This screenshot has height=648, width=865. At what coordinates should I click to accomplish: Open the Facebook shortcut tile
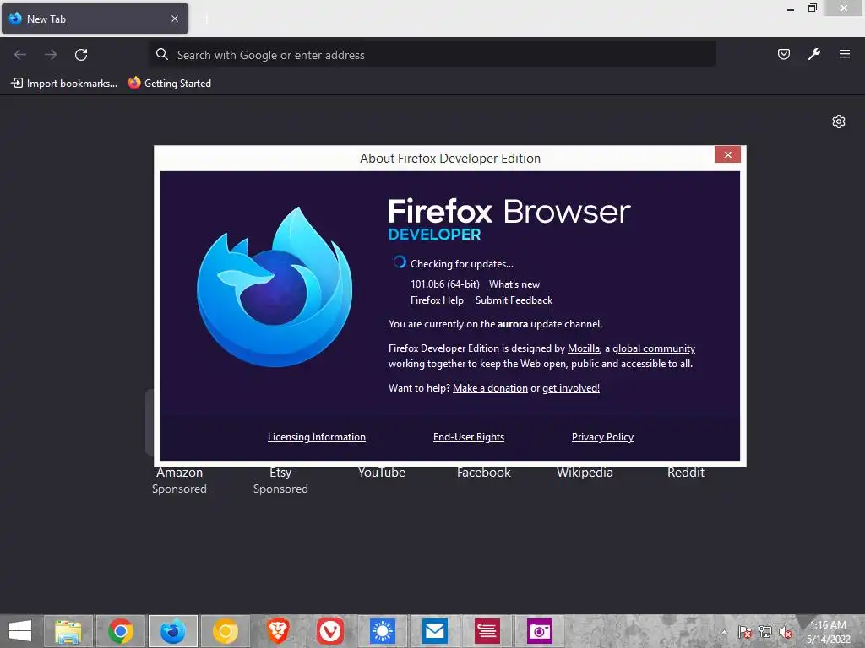(x=483, y=472)
